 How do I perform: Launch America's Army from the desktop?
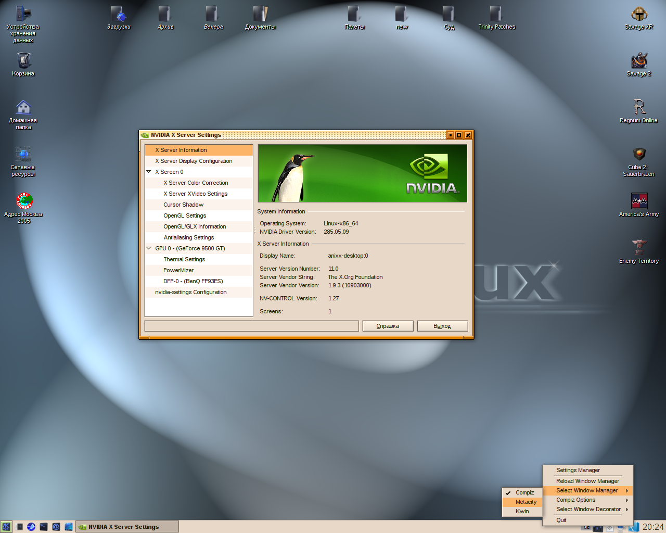639,205
